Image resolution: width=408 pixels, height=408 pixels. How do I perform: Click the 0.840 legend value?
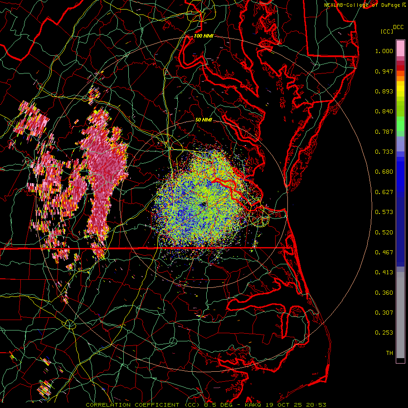[x=384, y=112]
